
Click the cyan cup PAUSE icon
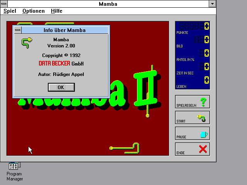204,135
